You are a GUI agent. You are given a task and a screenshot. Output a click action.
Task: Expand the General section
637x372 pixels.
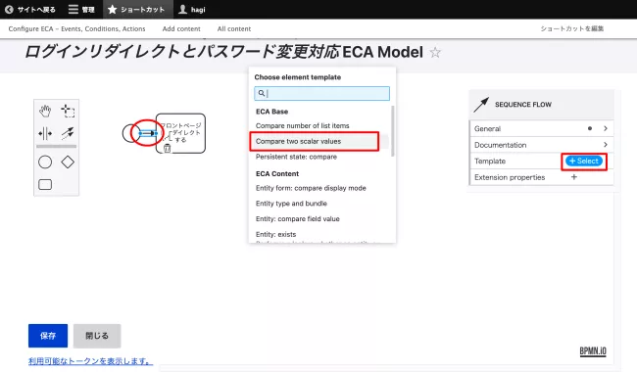tap(541, 128)
